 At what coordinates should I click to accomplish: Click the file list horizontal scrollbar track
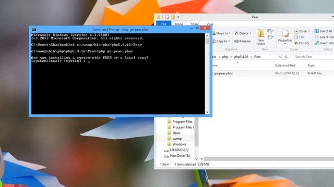point(269,158)
